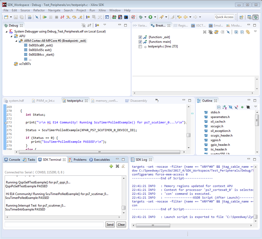
Task: Switch to the C/C++ perspective icon
Action: pyautogui.click(x=249, y=17)
